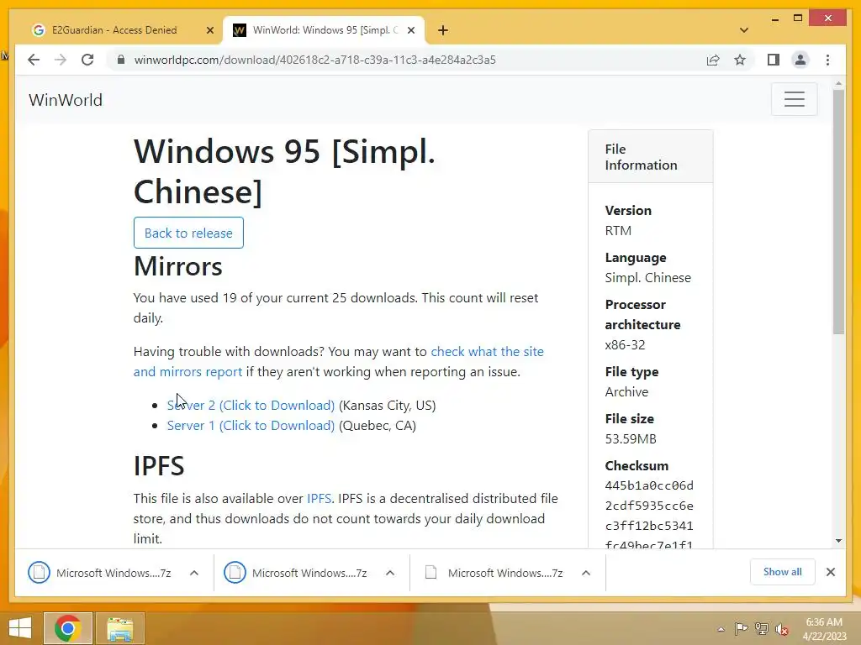Screen dimensions: 861x645
Task: Open the IPFS link
Action: pos(319,499)
